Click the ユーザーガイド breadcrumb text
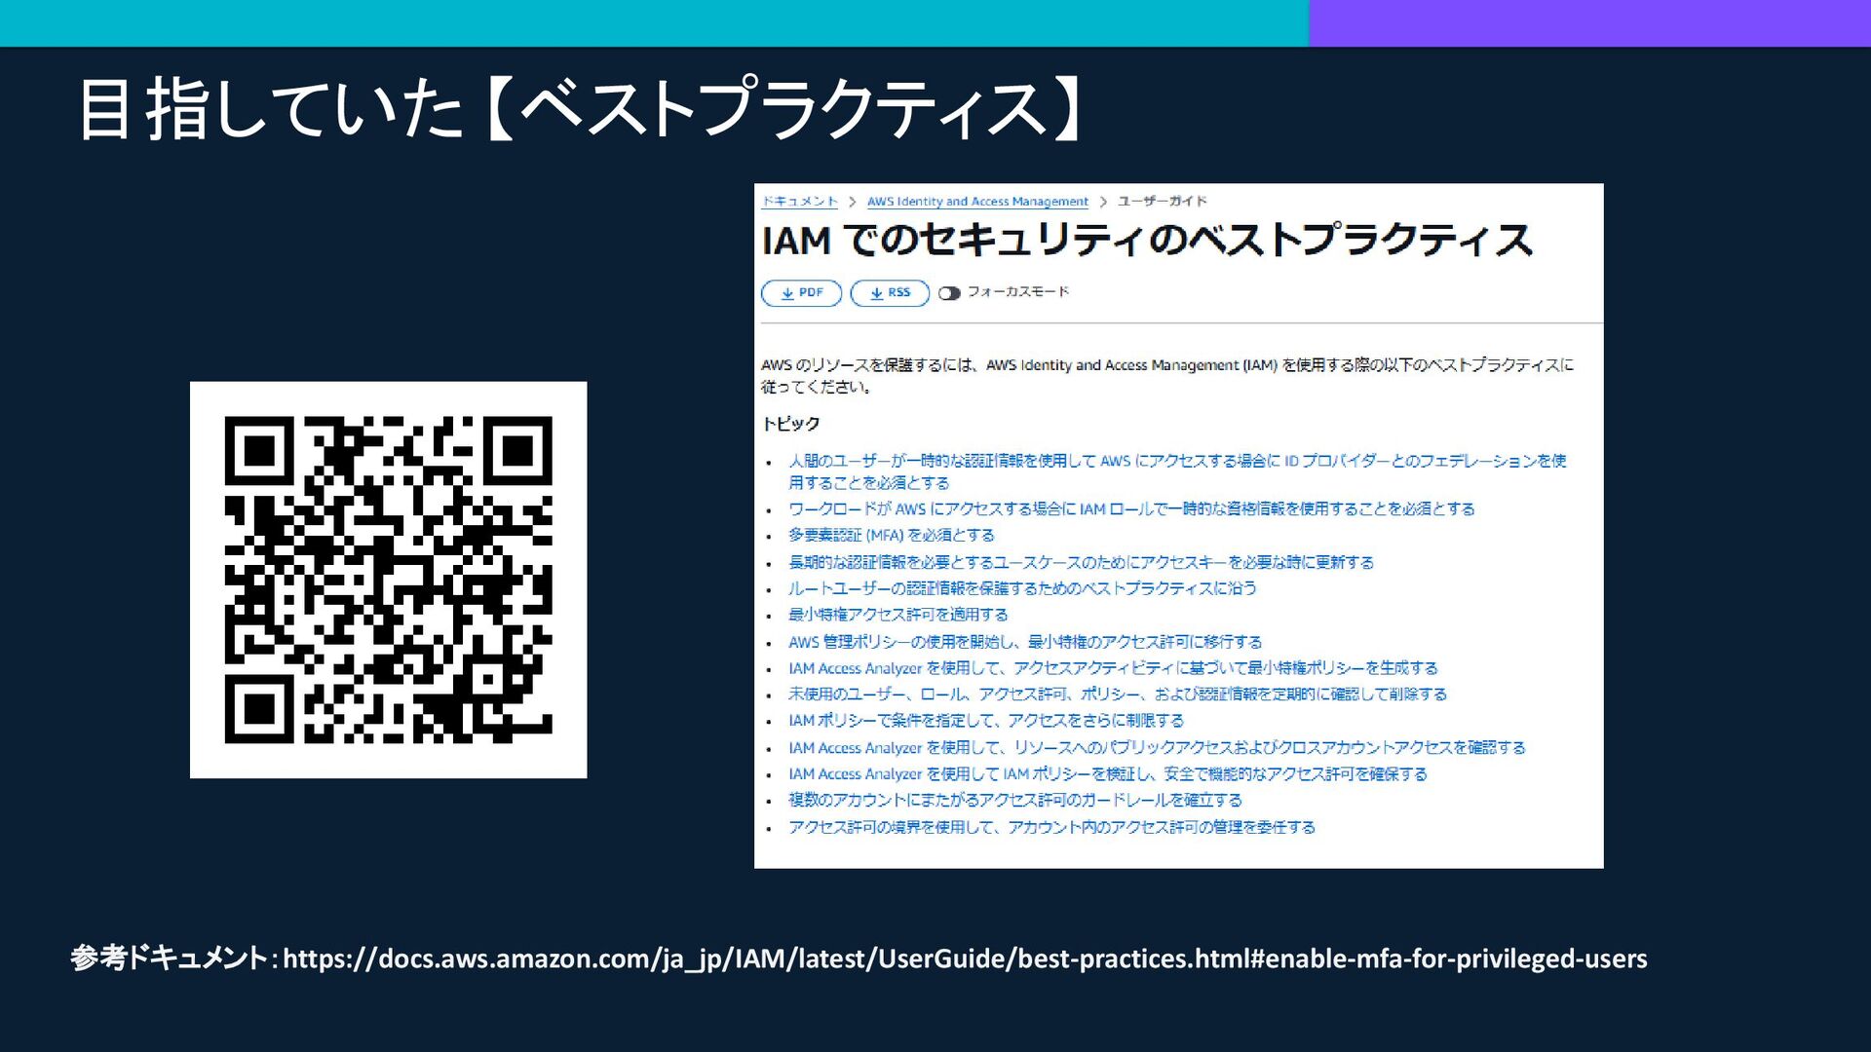The width and height of the screenshot is (1871, 1052). coord(1163,202)
